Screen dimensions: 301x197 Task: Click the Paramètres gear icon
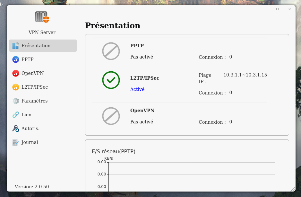click(x=15, y=101)
